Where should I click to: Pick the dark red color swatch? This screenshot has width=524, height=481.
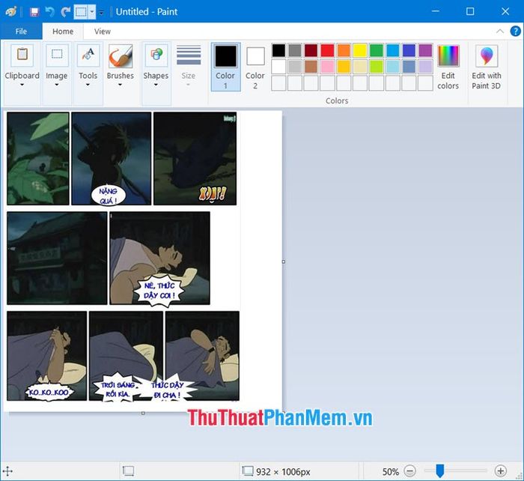[x=311, y=50]
